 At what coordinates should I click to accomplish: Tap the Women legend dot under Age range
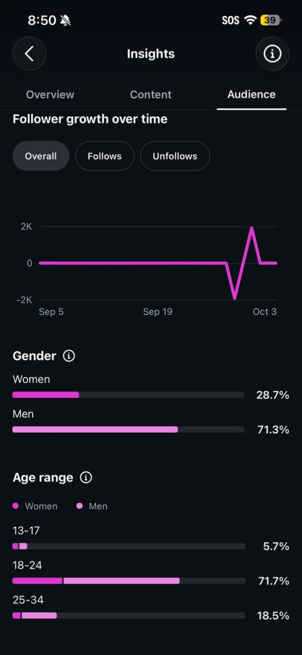[x=16, y=506]
